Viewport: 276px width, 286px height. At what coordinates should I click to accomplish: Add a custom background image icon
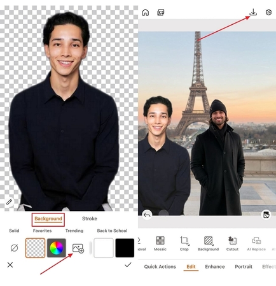pyautogui.click(x=78, y=248)
